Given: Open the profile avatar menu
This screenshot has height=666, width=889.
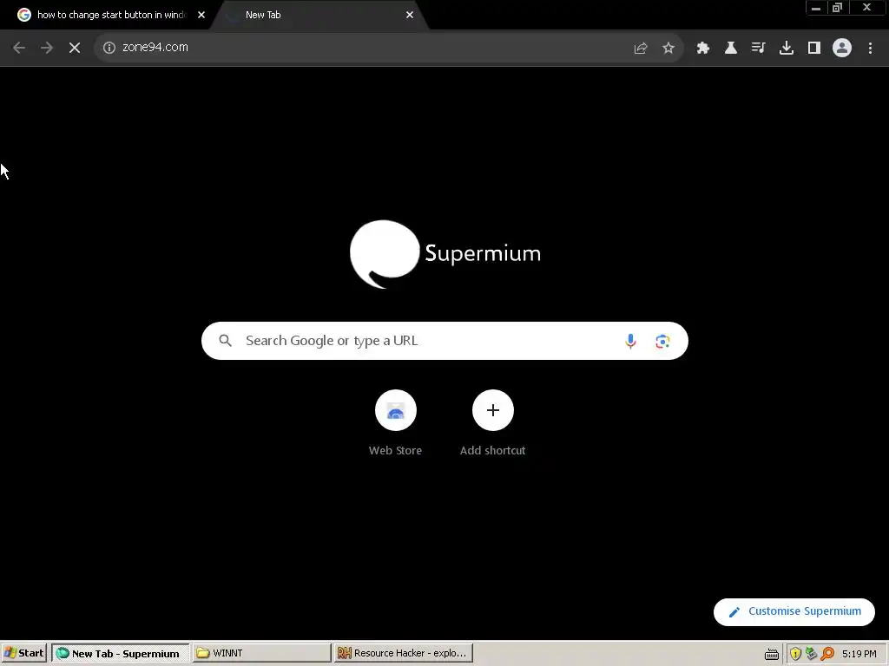Looking at the screenshot, I should 842,49.
